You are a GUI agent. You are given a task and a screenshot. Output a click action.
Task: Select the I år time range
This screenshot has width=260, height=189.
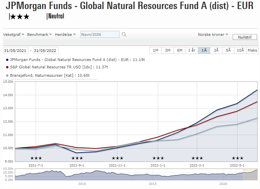pos(192,50)
